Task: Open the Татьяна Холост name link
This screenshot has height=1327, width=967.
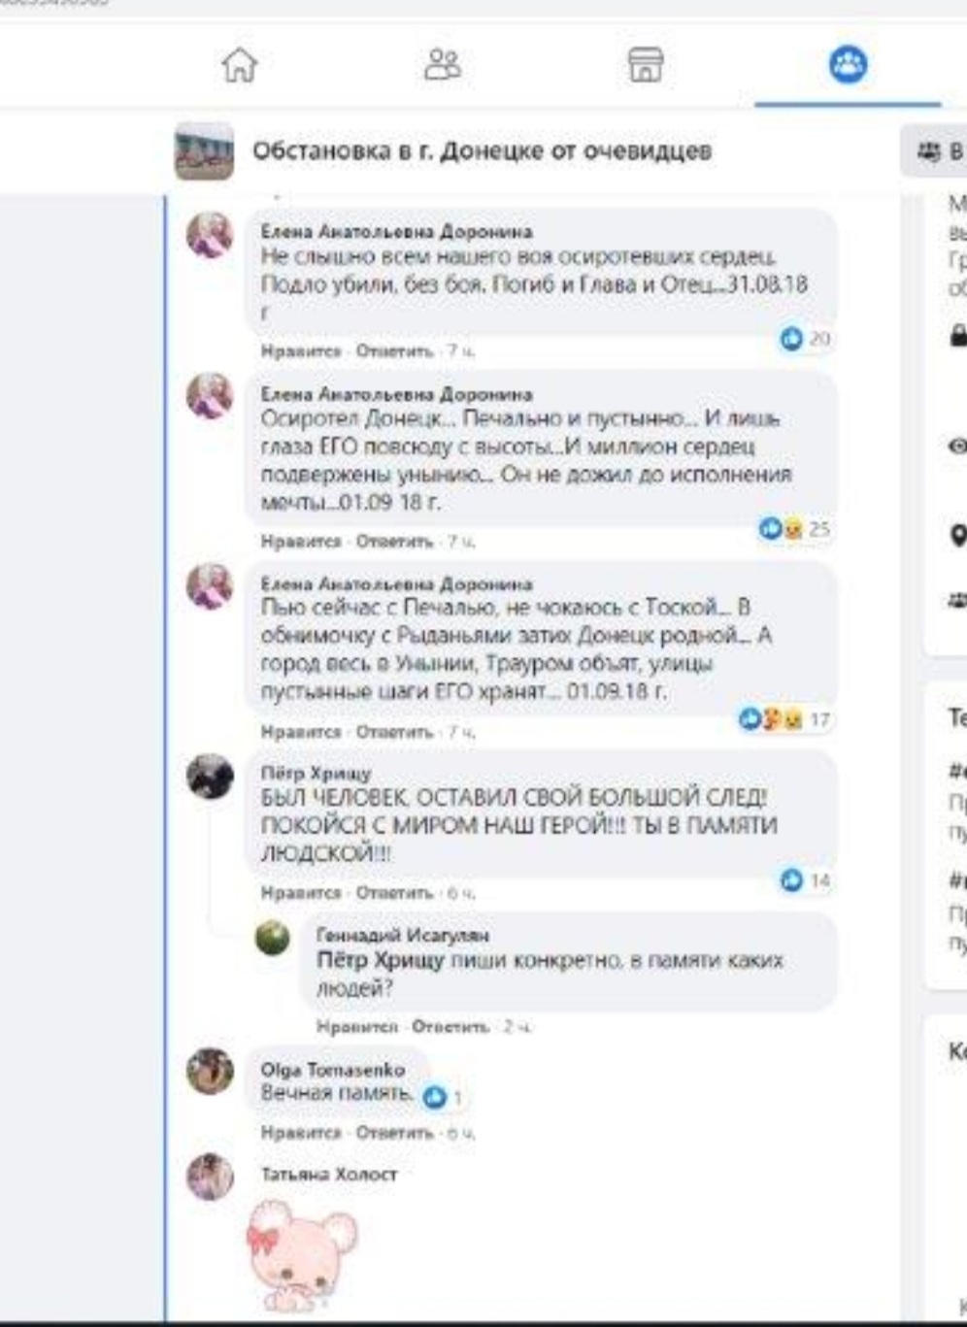Action: point(329,1175)
